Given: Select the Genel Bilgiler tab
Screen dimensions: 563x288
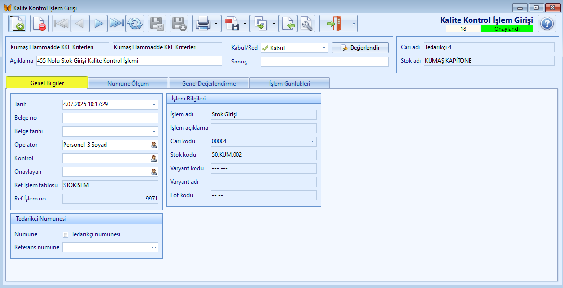Looking at the screenshot, I should pyautogui.click(x=47, y=83).
